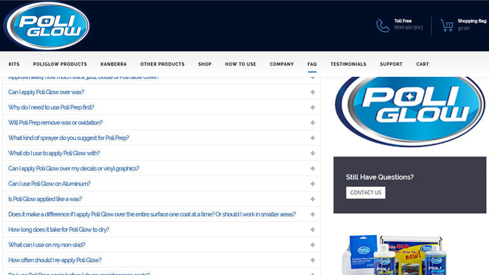The image size is (489, 275).
Task: Click plus icon beside 'What do I use to apply'
Action: pos(313,153)
